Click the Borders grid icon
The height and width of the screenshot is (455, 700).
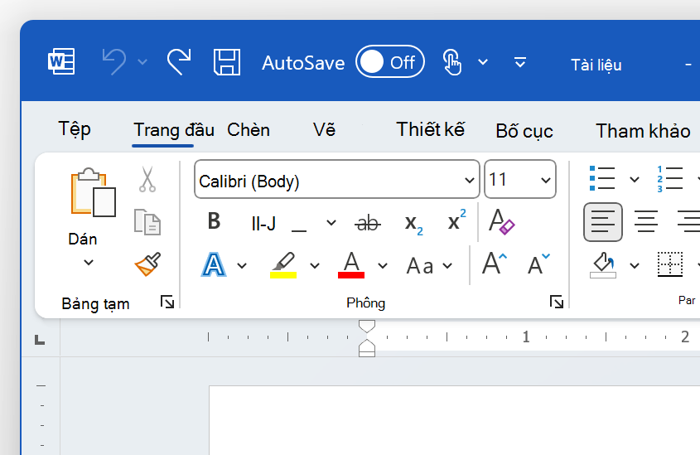point(670,264)
